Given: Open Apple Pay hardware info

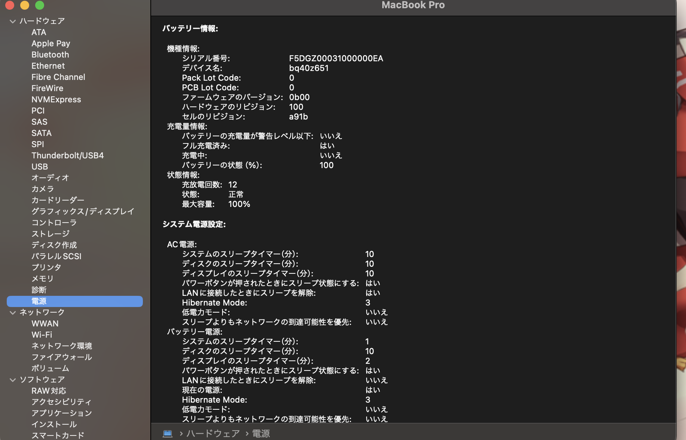Looking at the screenshot, I should [x=51, y=44].
